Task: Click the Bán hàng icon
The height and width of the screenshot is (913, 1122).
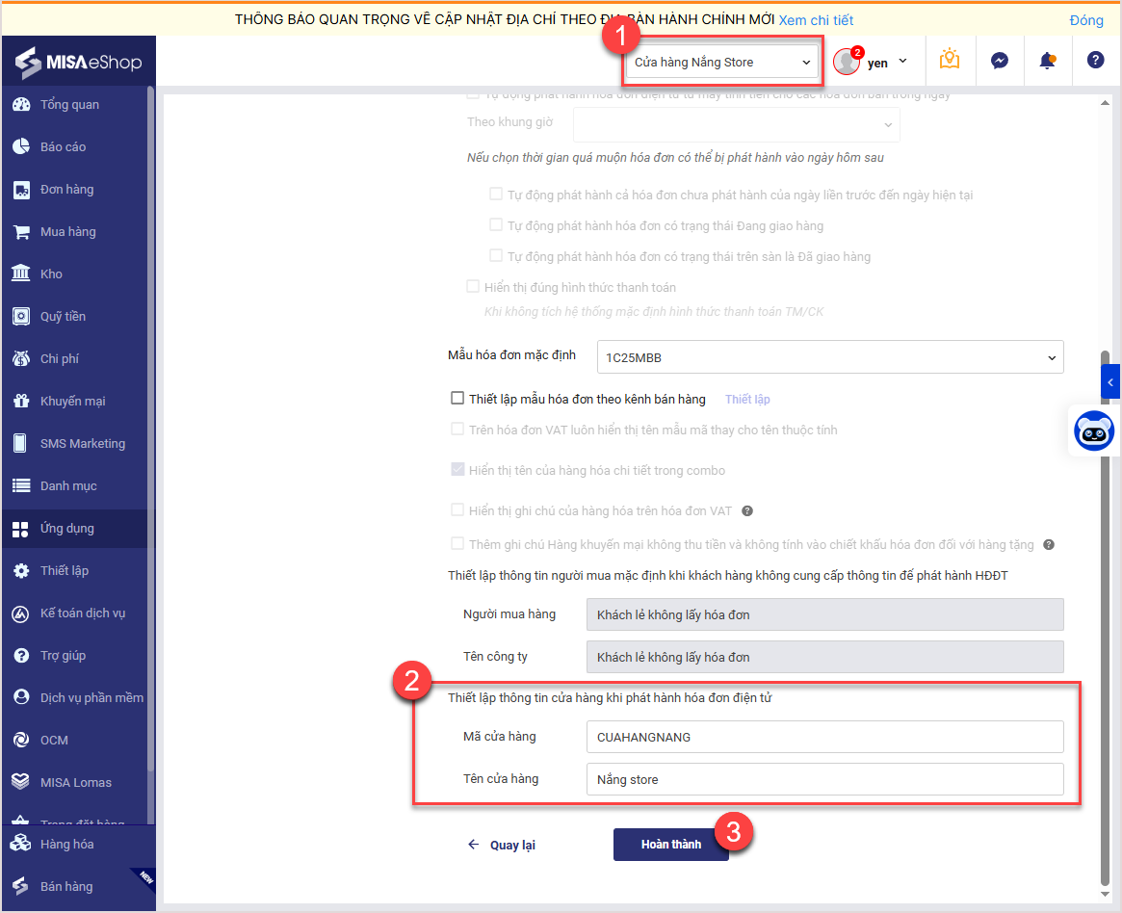Action: click(x=21, y=887)
